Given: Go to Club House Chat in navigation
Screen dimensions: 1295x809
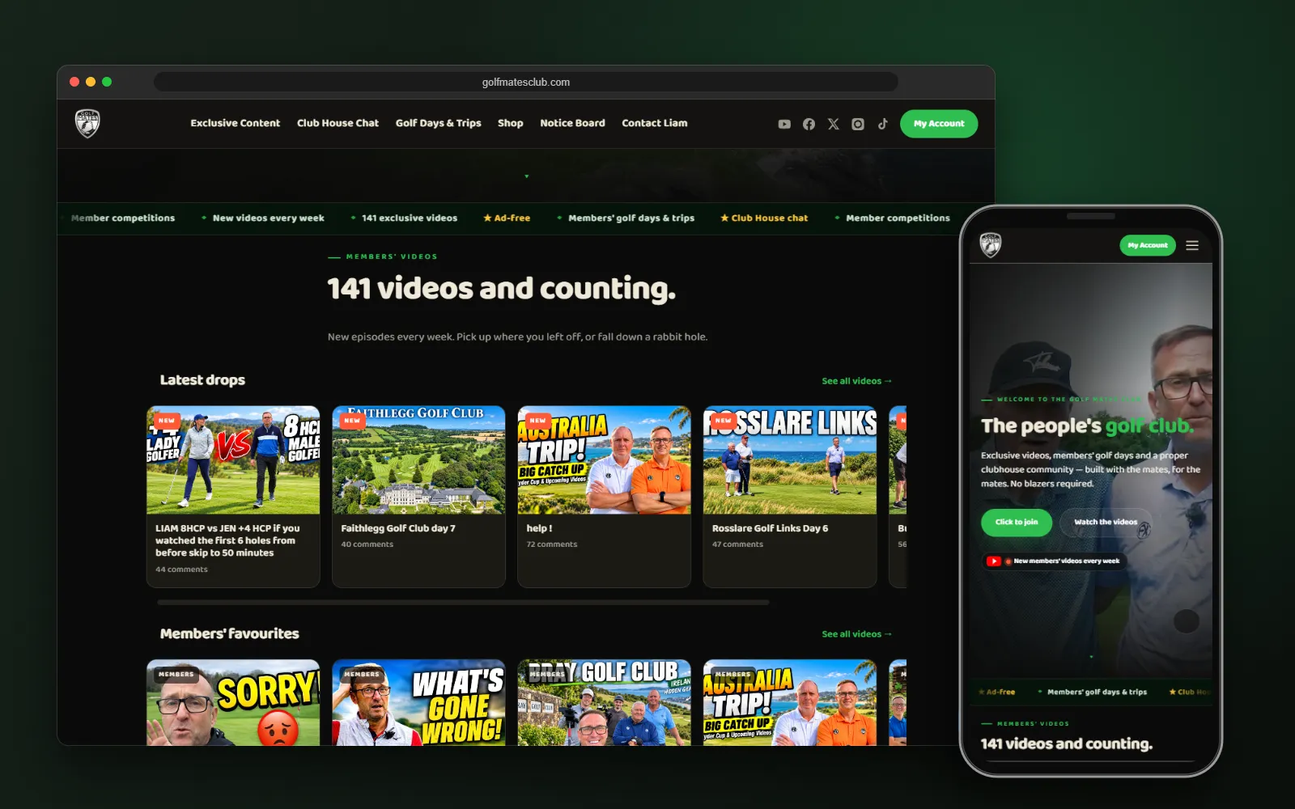Looking at the screenshot, I should pyautogui.click(x=338, y=123).
